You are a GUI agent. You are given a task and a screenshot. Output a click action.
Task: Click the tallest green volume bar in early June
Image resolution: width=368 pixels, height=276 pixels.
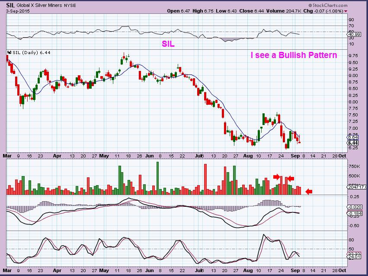(x=157, y=178)
